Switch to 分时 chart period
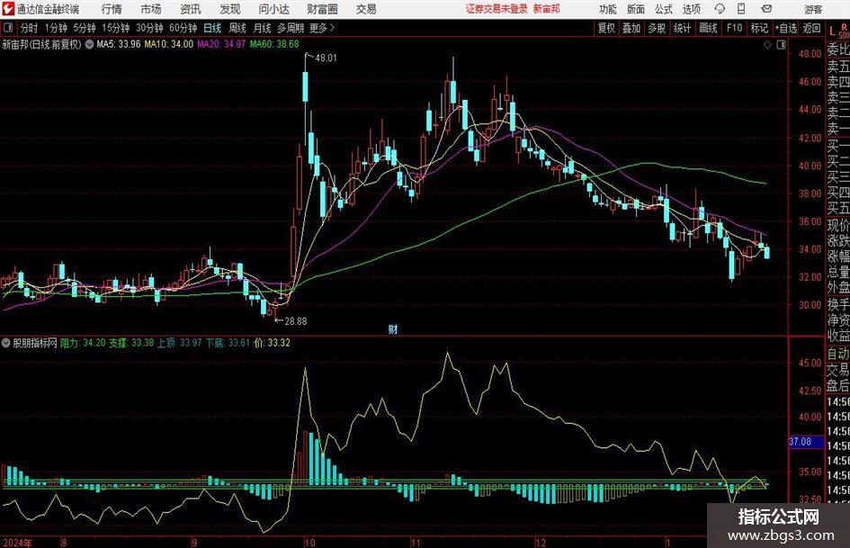The height and width of the screenshot is (548, 850). [30, 28]
